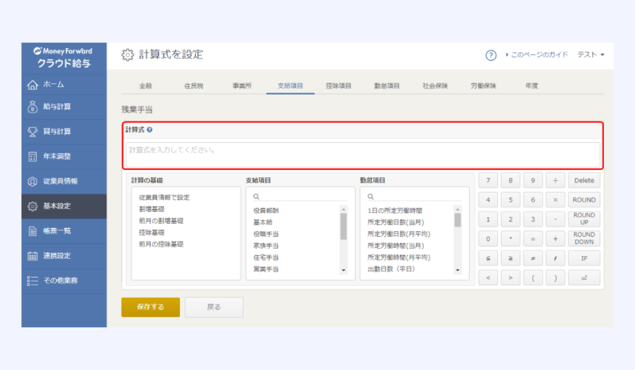The height and width of the screenshot is (370, 635).
Task: Switch to the 事業所 tab
Action: pos(242,86)
